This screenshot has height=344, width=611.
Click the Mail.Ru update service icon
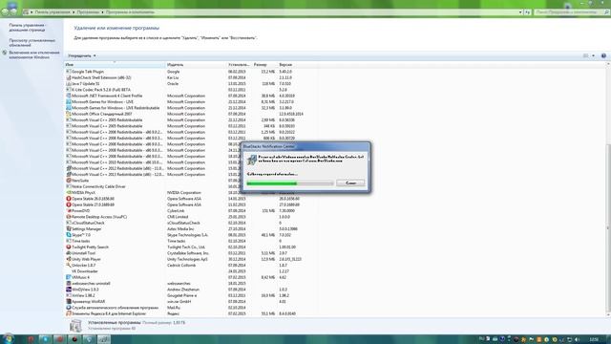tap(69, 308)
